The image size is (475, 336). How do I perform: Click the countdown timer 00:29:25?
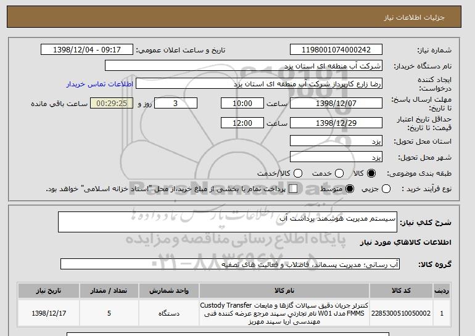[112, 103]
